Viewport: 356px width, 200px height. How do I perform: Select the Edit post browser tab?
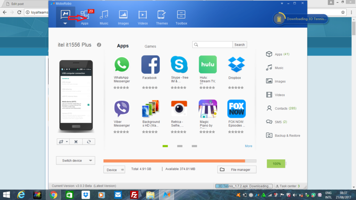click(x=25, y=4)
